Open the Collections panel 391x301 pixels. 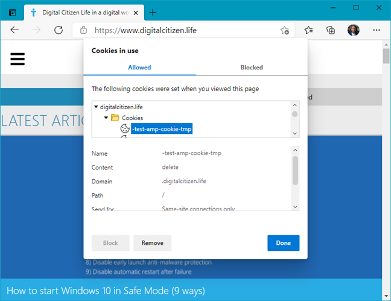pyautogui.click(x=331, y=30)
